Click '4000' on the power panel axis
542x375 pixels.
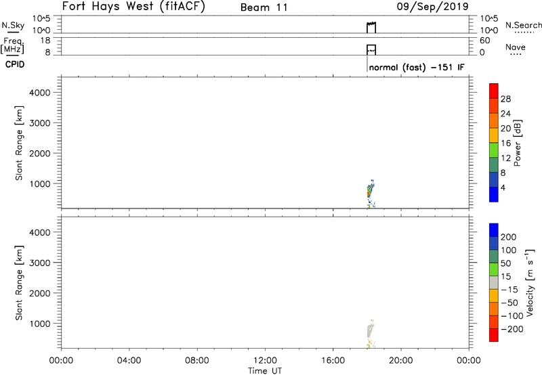point(40,93)
